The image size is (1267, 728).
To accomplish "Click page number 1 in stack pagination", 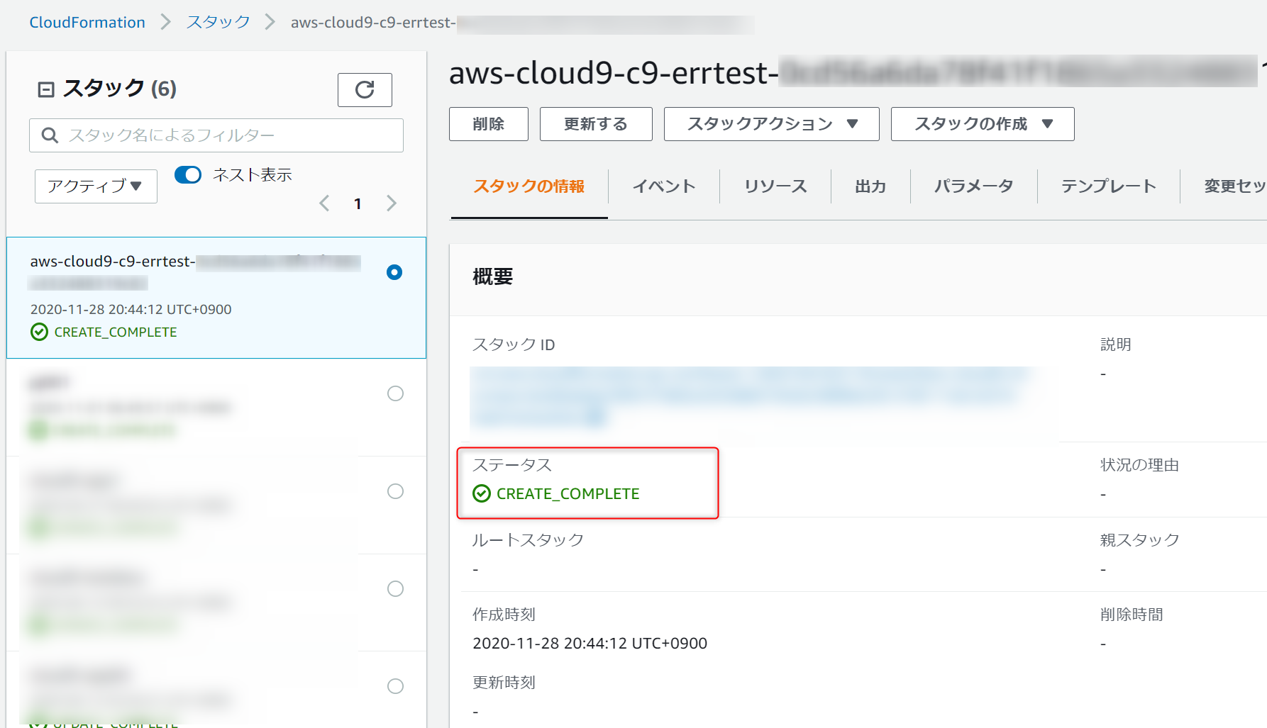I will (358, 204).
